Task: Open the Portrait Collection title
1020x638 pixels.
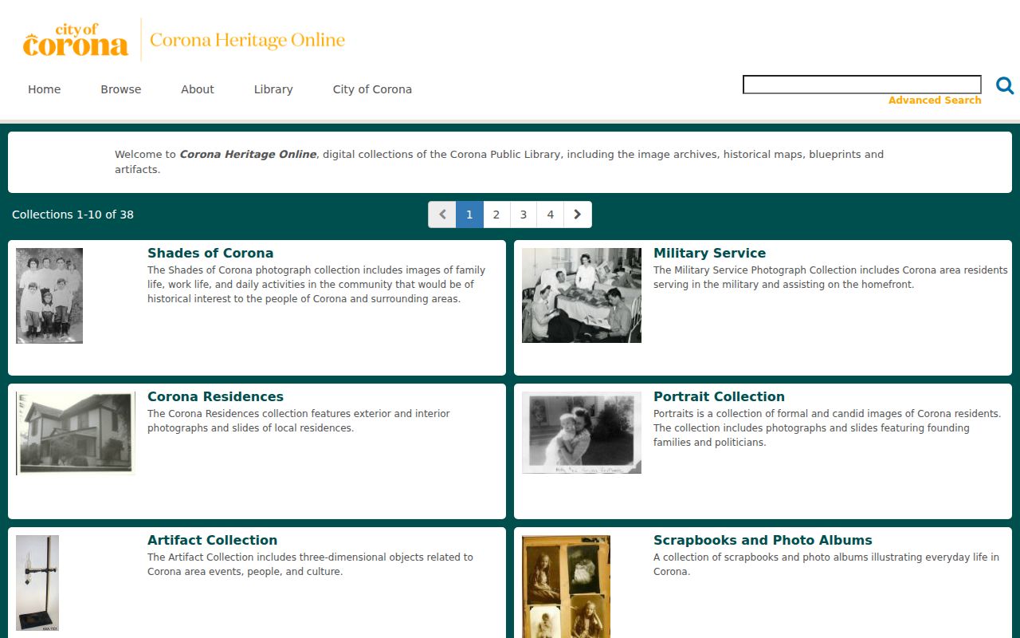Action: [x=719, y=396]
